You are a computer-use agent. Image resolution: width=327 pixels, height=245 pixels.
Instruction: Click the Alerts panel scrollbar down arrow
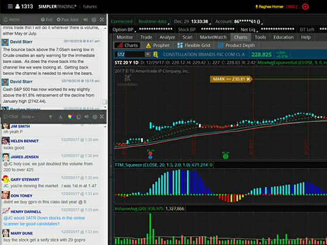105,107
